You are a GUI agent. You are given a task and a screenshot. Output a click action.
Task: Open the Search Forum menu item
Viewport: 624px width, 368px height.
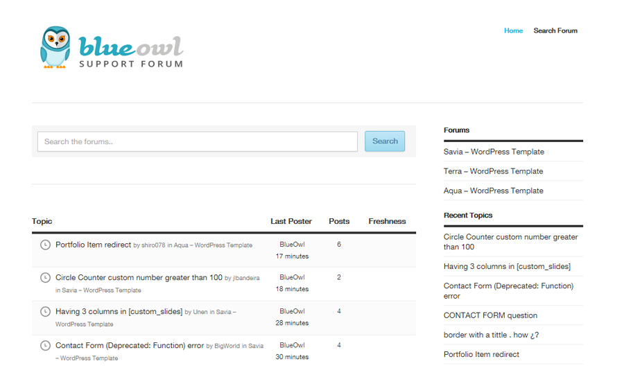click(555, 30)
